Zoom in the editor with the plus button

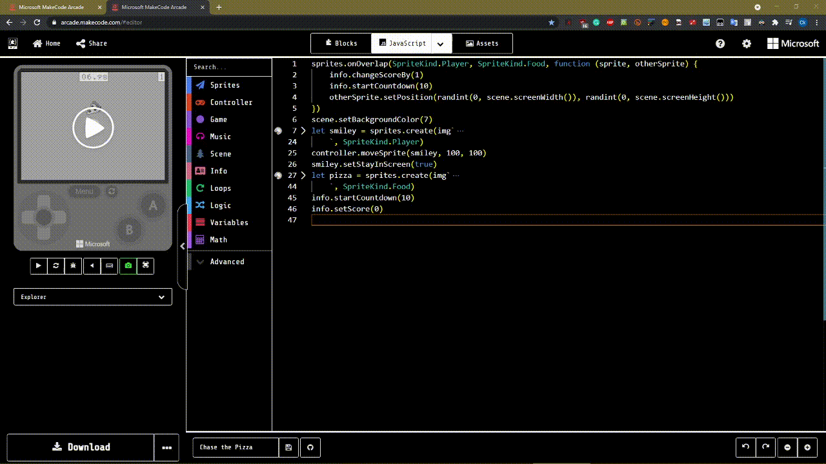[807, 447]
